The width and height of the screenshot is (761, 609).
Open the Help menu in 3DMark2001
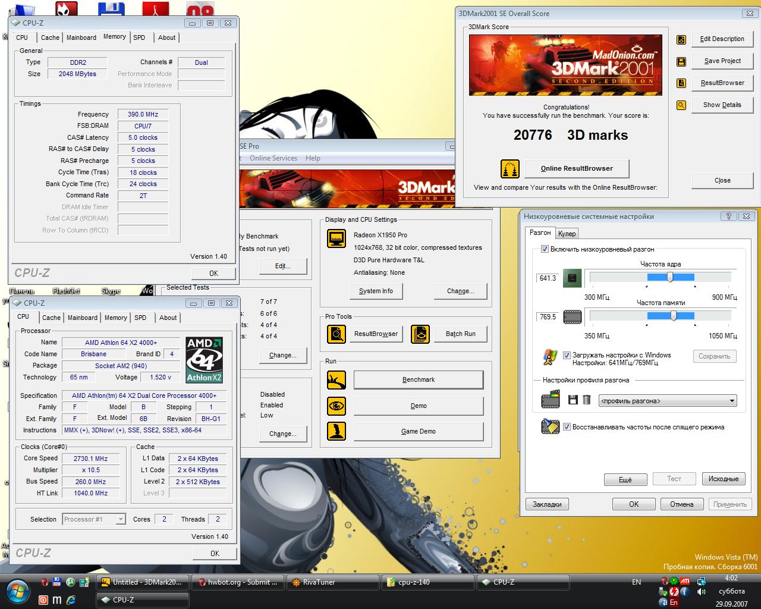point(313,158)
